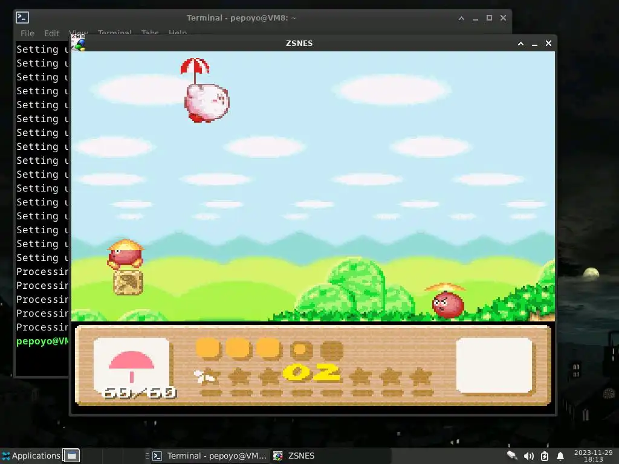Open the File menu in Terminal
Screen dimensions: 619x464
tap(27, 33)
